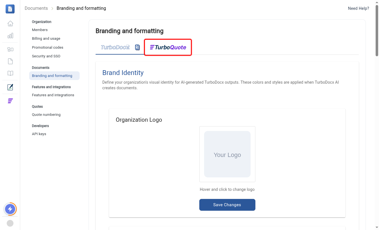Go to Home via sidebar house icon

coord(10,24)
